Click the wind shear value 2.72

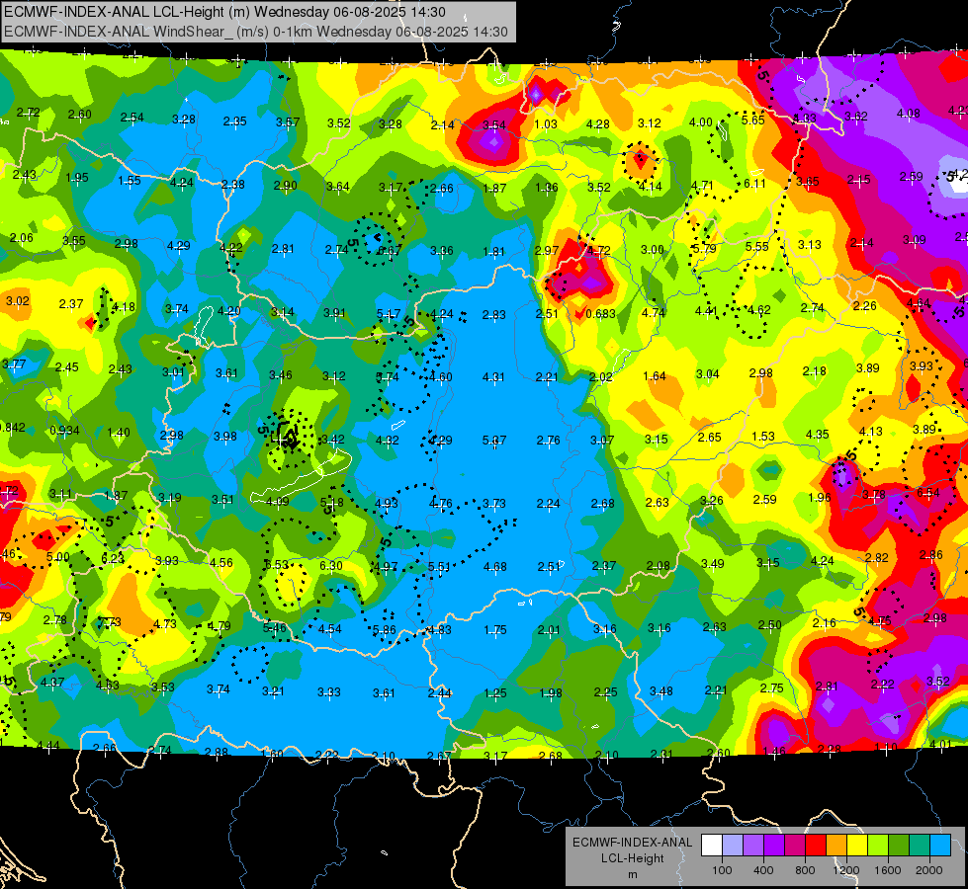tap(28, 113)
